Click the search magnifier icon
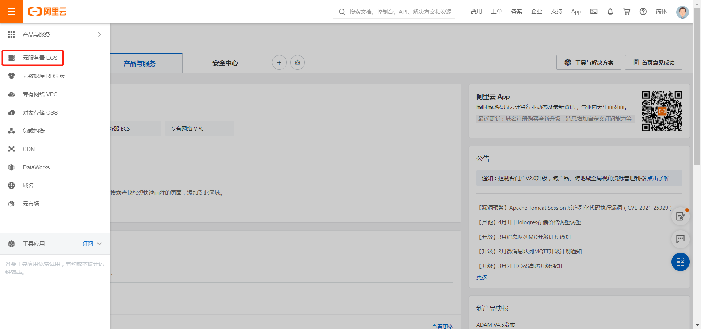The width and height of the screenshot is (701, 329). pos(342,12)
